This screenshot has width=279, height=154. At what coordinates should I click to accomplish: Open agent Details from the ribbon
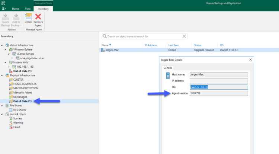click(29, 18)
